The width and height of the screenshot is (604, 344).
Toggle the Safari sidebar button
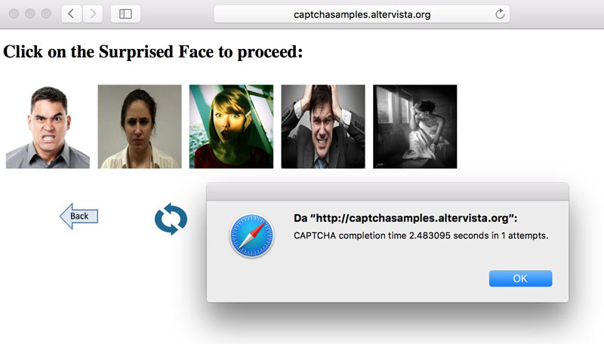pos(125,14)
